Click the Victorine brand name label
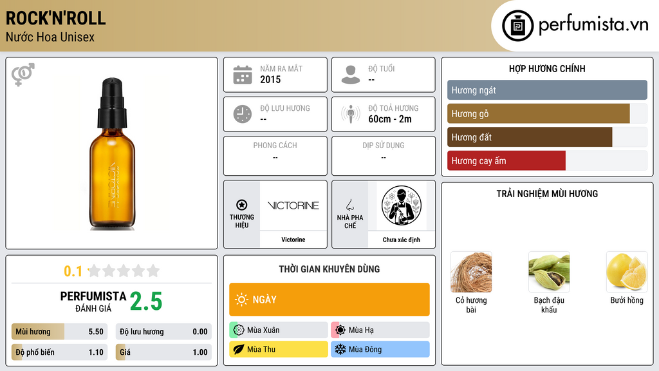This screenshot has height=371, width=659. click(293, 240)
